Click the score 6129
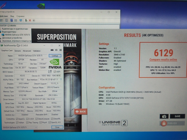Viewport: 187px width, 140px height. 163,53
